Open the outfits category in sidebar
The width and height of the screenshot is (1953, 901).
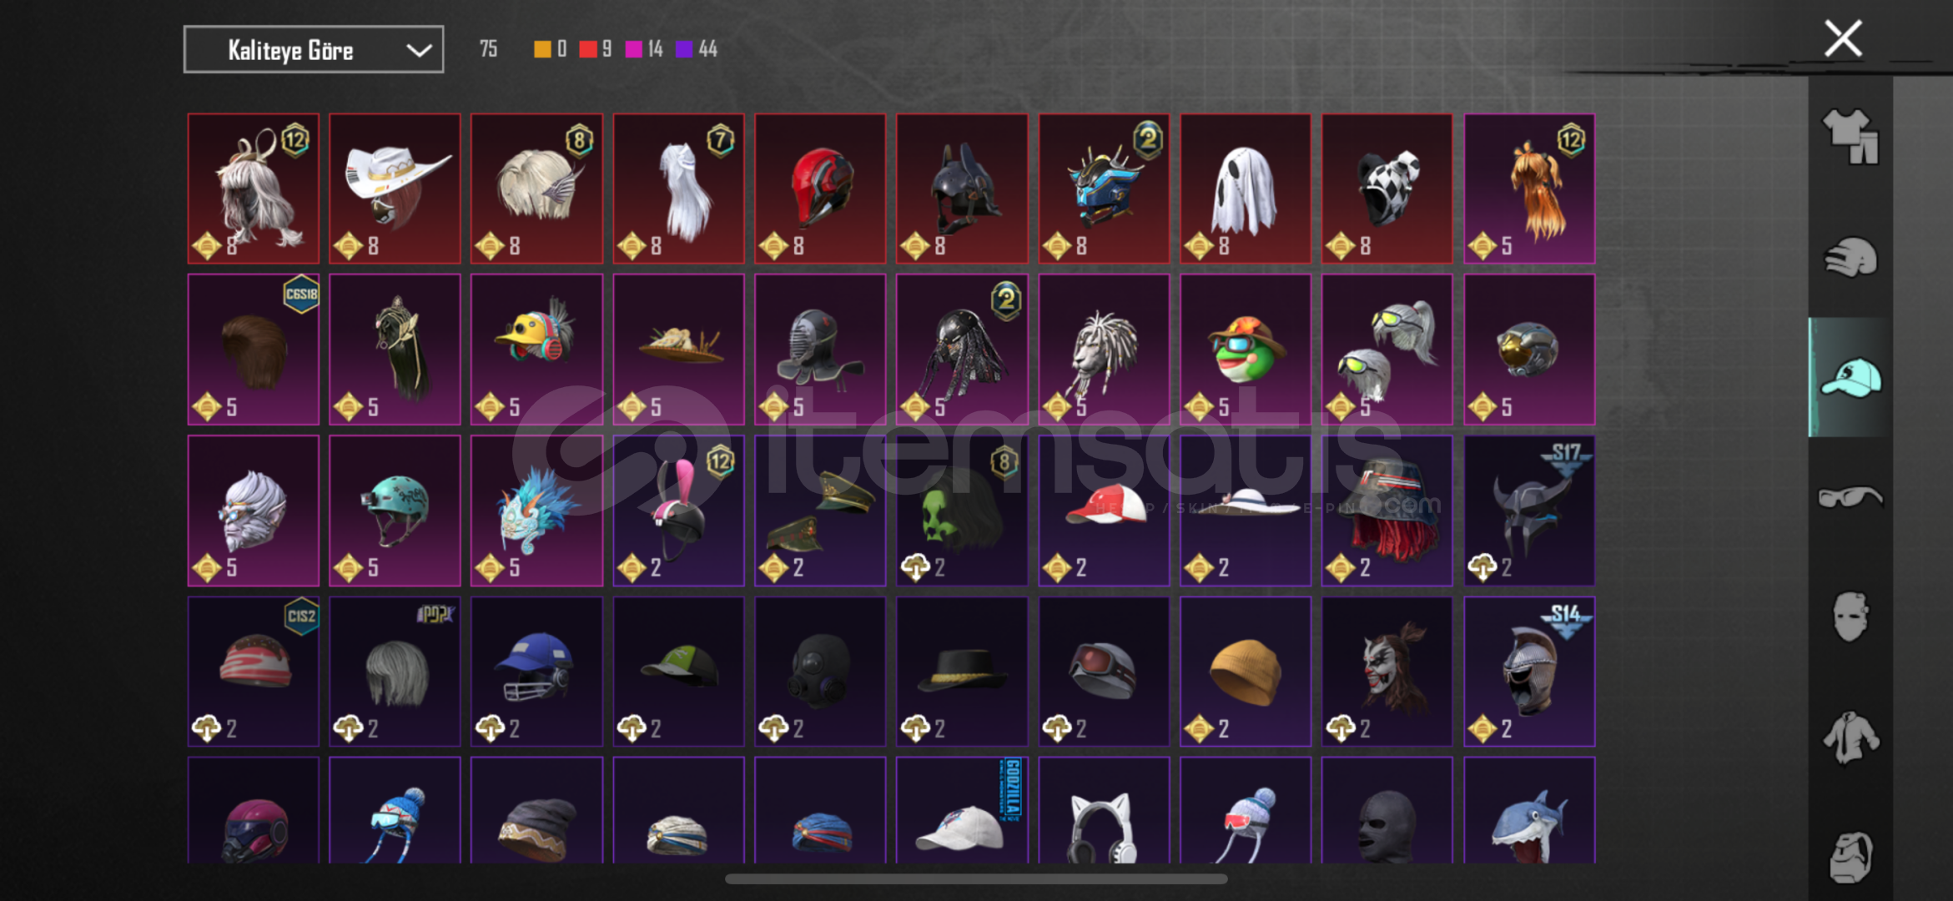[x=1850, y=137]
